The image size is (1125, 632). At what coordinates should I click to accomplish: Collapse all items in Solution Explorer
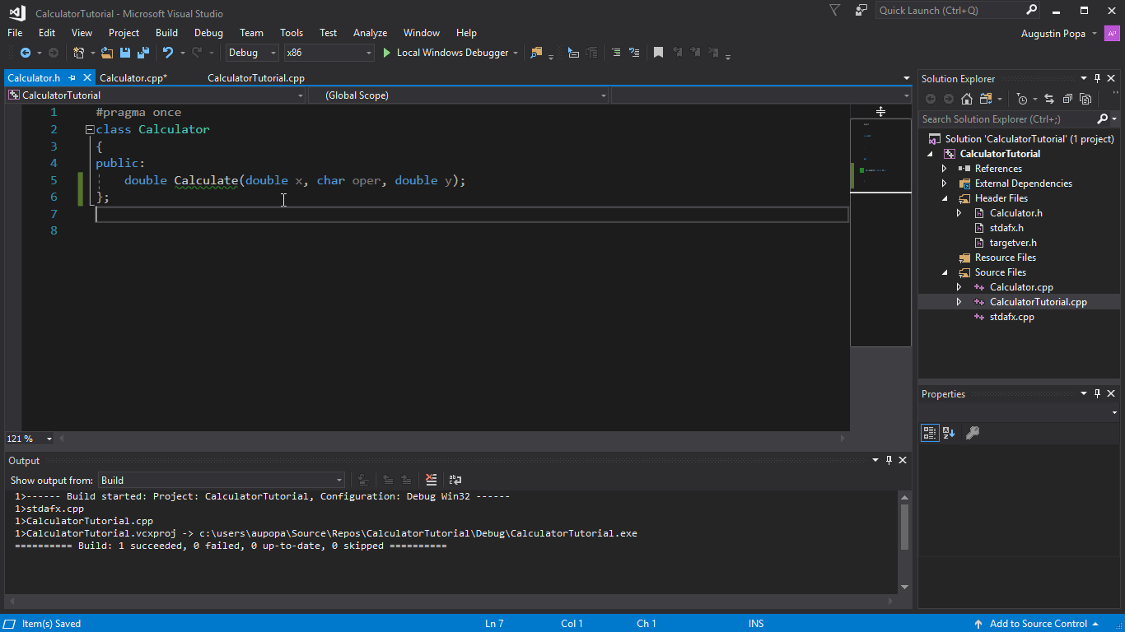[1067, 98]
